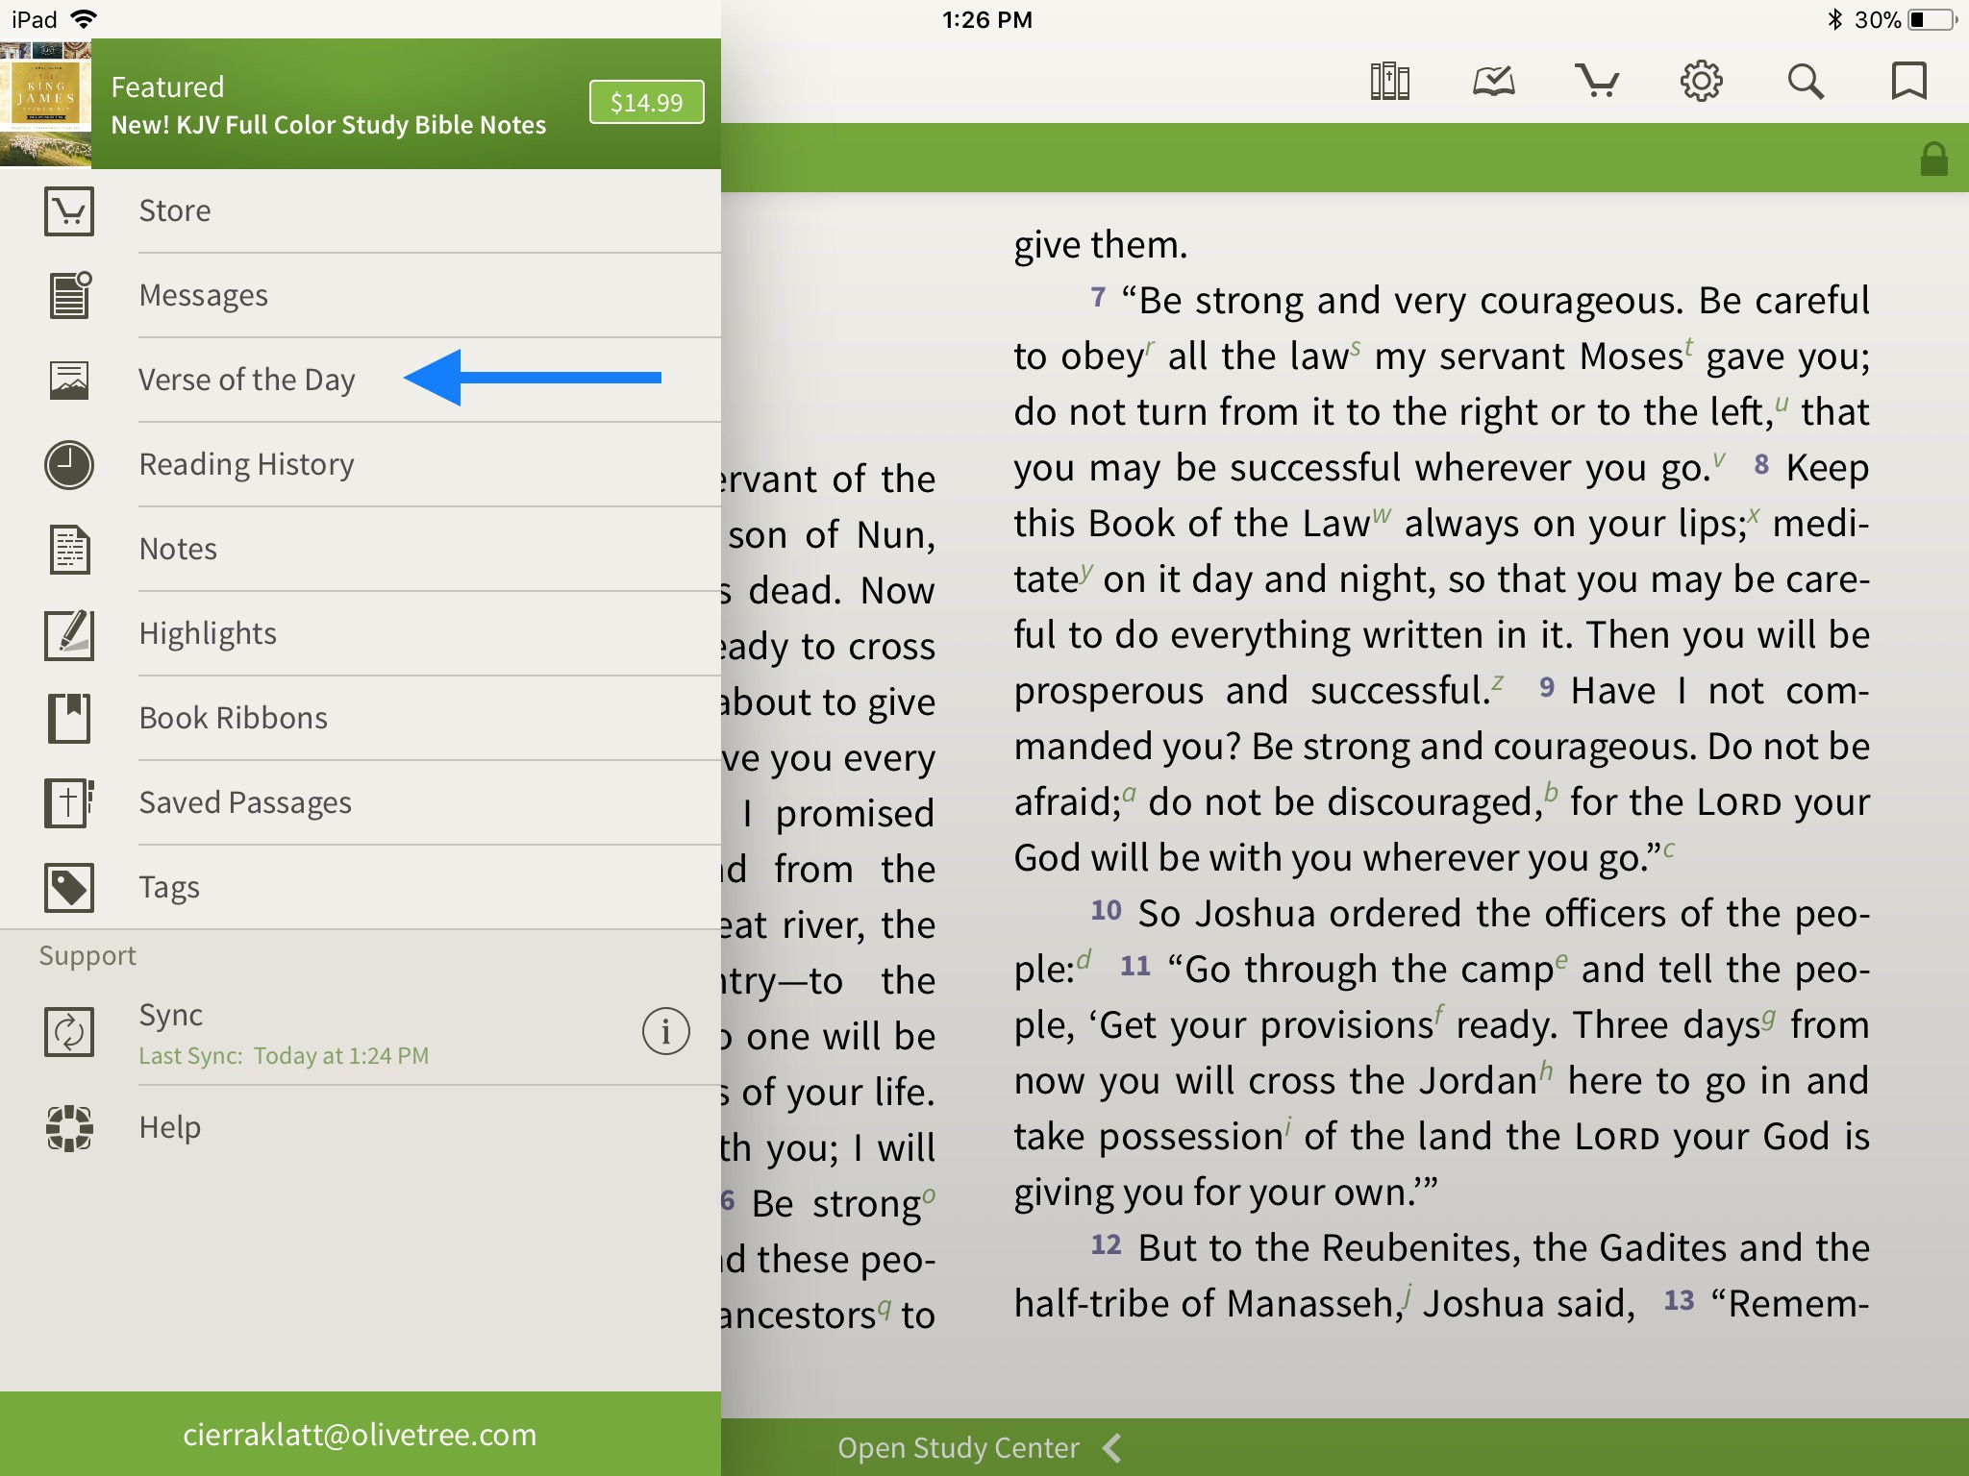Open Book Ribbons
Viewport: 1969px width, 1476px height.
(361, 719)
